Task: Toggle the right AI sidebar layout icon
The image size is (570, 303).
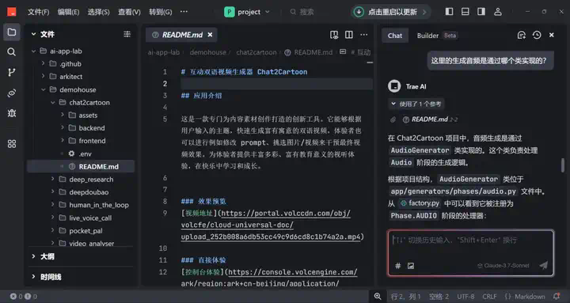Action: [481, 12]
